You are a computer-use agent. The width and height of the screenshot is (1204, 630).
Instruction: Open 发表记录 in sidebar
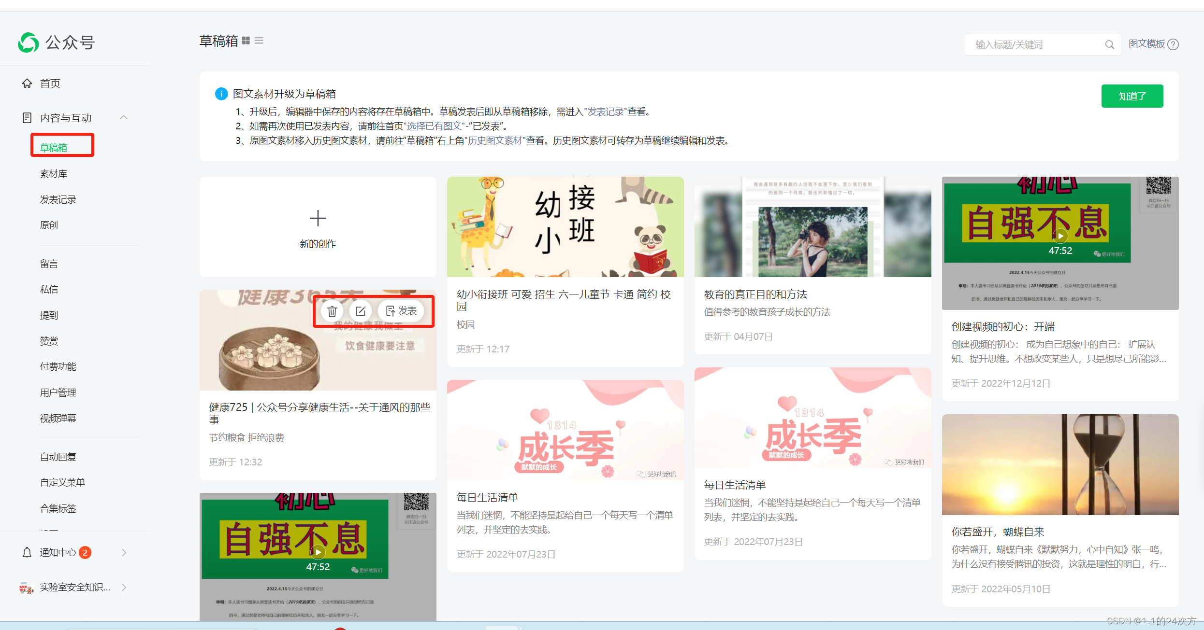click(58, 199)
